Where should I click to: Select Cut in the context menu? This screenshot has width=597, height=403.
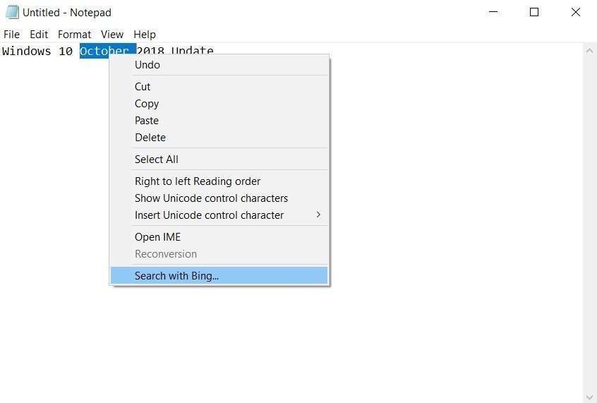[x=143, y=87]
